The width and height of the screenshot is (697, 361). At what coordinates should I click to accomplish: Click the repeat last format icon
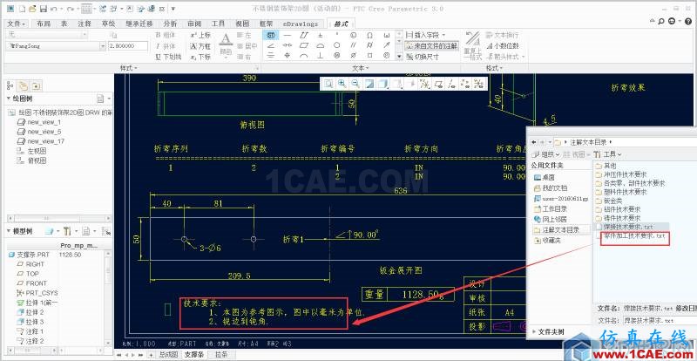tap(472, 45)
